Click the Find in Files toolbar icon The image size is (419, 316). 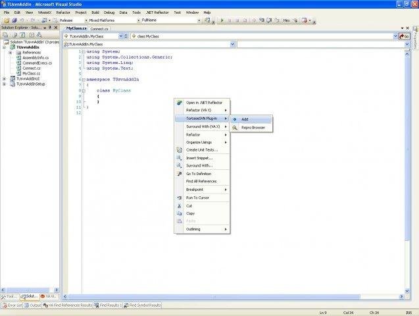coord(207,20)
